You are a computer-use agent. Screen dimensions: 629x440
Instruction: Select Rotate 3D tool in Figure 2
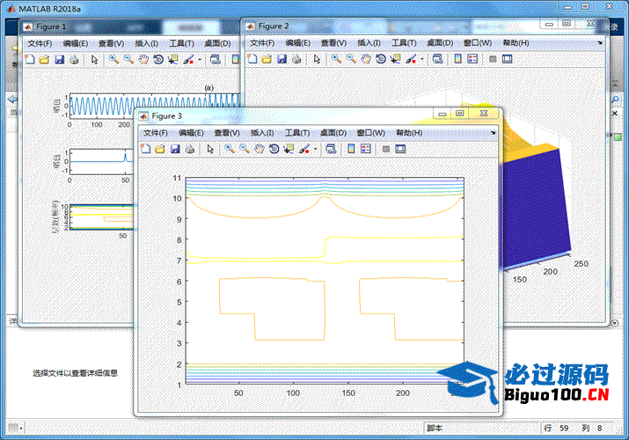(381, 59)
